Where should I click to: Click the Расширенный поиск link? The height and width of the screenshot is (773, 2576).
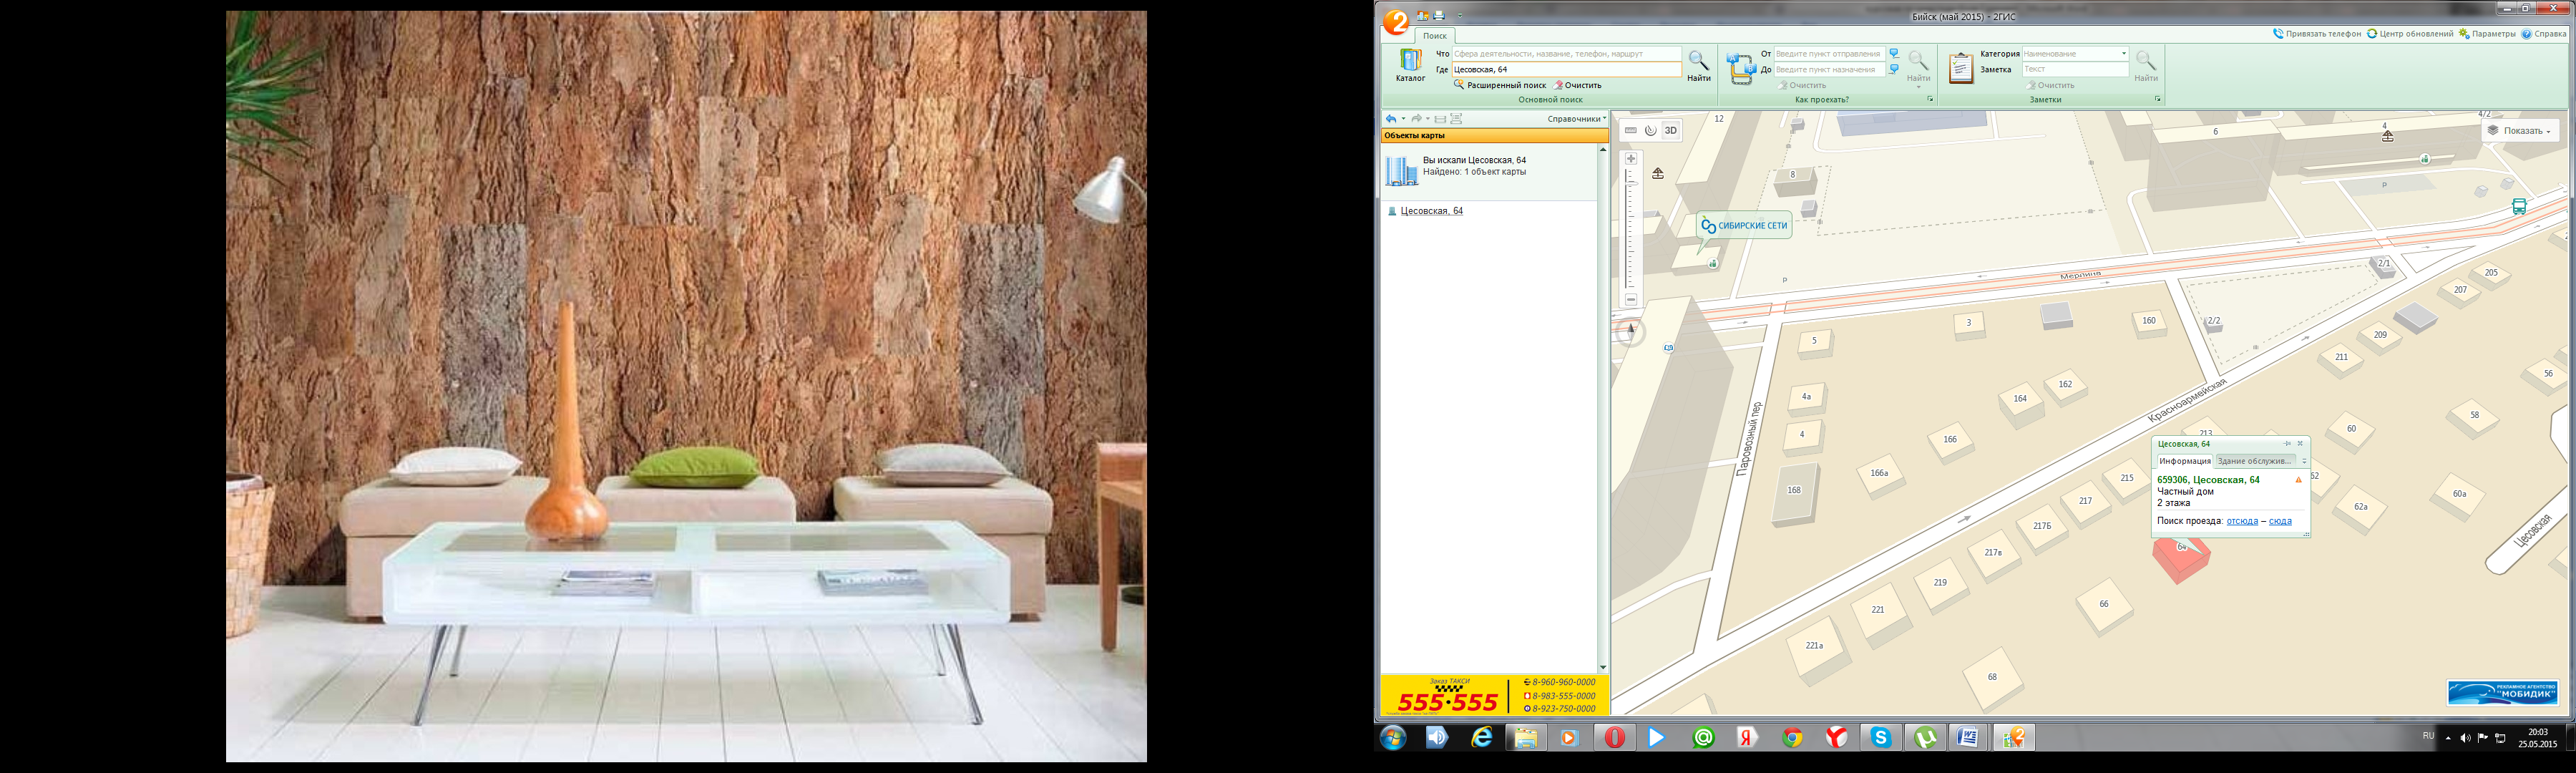[1505, 85]
